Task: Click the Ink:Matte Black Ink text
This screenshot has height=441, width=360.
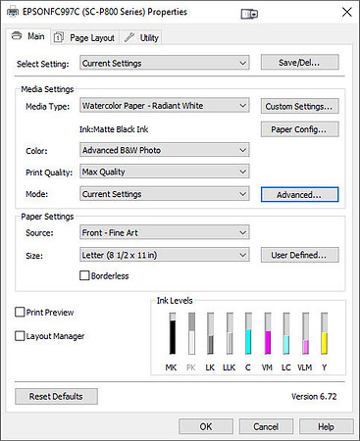Action: click(114, 129)
